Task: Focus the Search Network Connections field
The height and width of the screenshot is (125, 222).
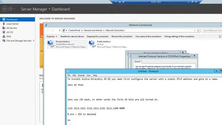Action: click(x=212, y=30)
